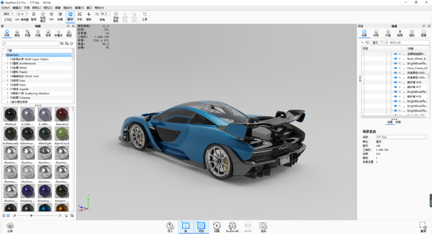The image size is (432, 234).
Task: Select the 80sRock material swatch
Action: tap(10, 116)
